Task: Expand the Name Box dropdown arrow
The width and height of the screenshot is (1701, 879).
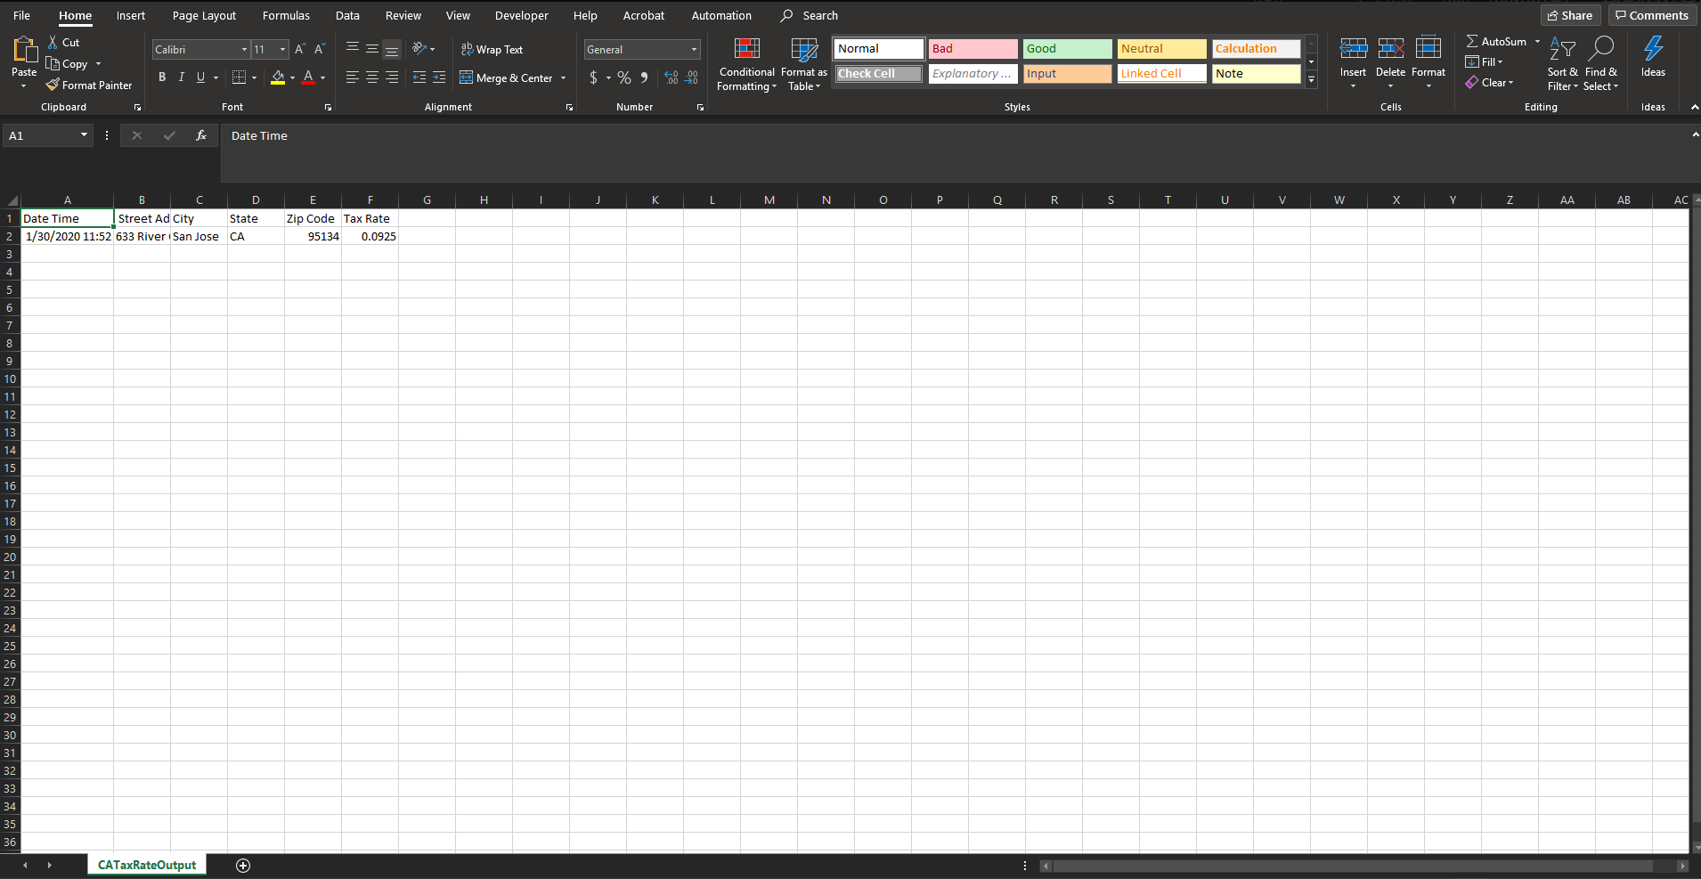Action: pyautogui.click(x=84, y=135)
